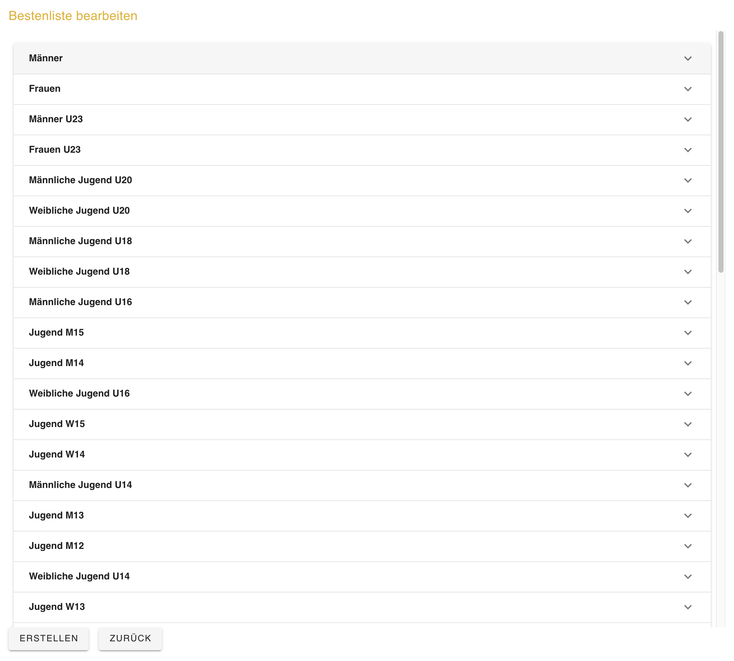Expand the Männer panel chevron
The image size is (734, 661).
(688, 58)
